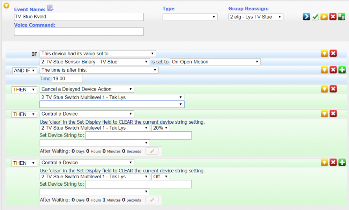Add condition with green plus in AND IF row
The image size is (349, 210).
342,70
